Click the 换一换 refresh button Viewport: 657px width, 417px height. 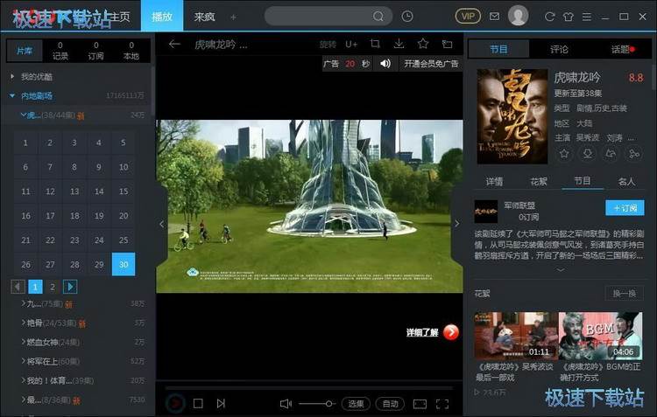pyautogui.click(x=625, y=293)
